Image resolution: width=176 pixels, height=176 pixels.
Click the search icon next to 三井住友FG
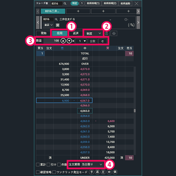click(56, 19)
